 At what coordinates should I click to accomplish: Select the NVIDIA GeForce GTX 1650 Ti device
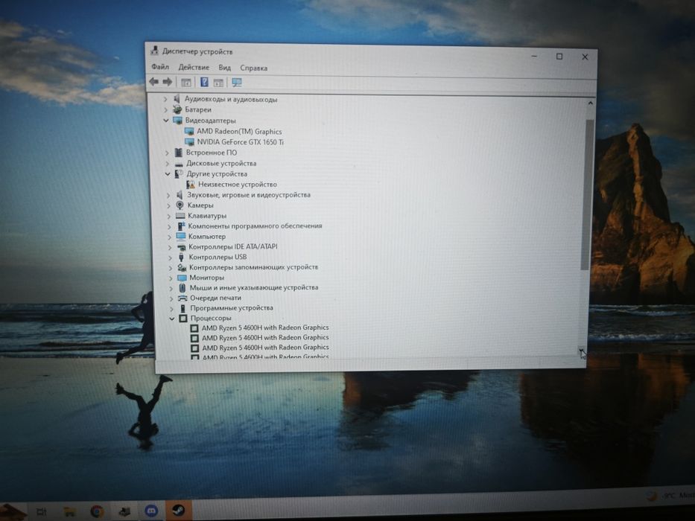tap(241, 142)
